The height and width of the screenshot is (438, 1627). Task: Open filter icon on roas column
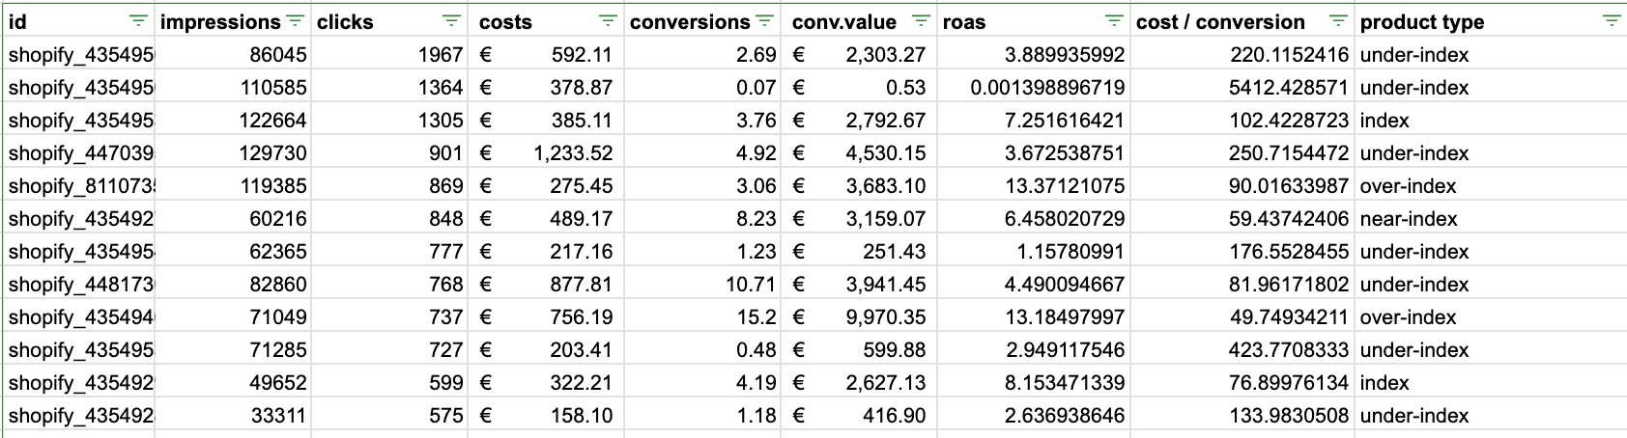(1114, 21)
